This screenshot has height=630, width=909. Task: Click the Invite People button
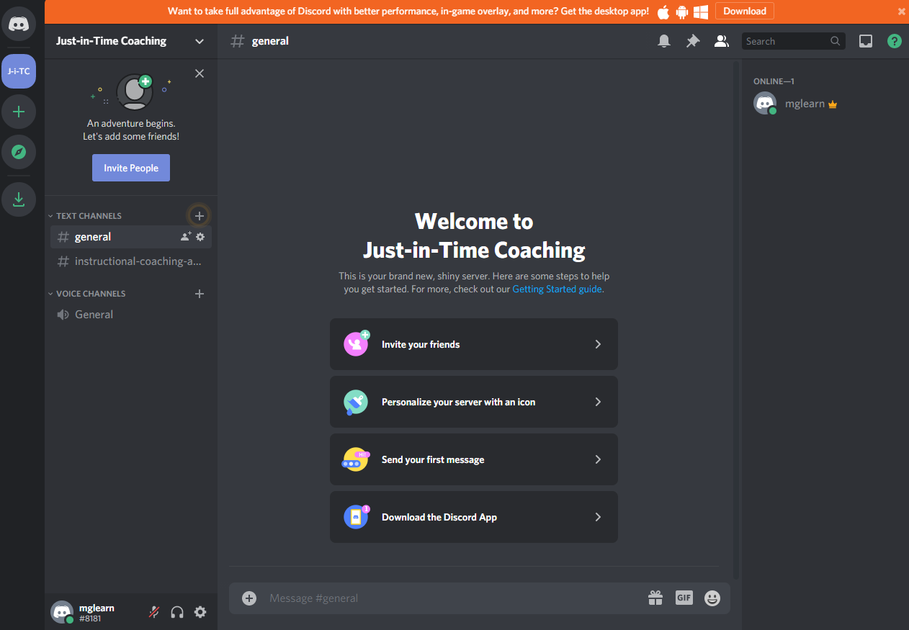[131, 168]
